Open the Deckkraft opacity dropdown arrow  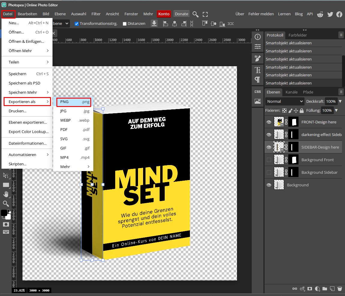click(340, 101)
